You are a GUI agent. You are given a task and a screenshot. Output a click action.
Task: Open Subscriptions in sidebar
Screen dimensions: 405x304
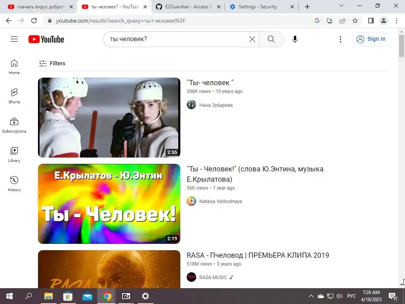14,125
